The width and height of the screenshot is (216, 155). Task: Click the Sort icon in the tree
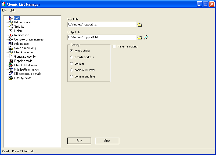[x=10, y=18]
